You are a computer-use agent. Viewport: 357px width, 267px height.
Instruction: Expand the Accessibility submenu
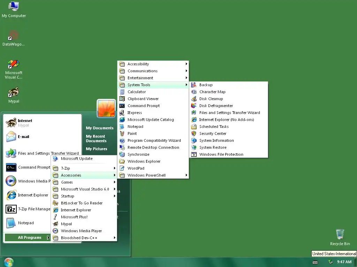point(153,64)
